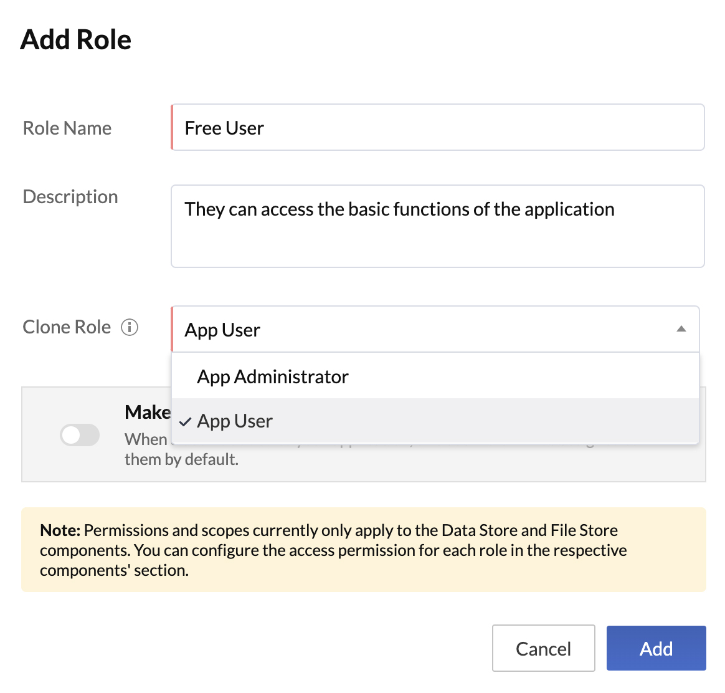
Task: Click the Cancel button
Action: [543, 648]
